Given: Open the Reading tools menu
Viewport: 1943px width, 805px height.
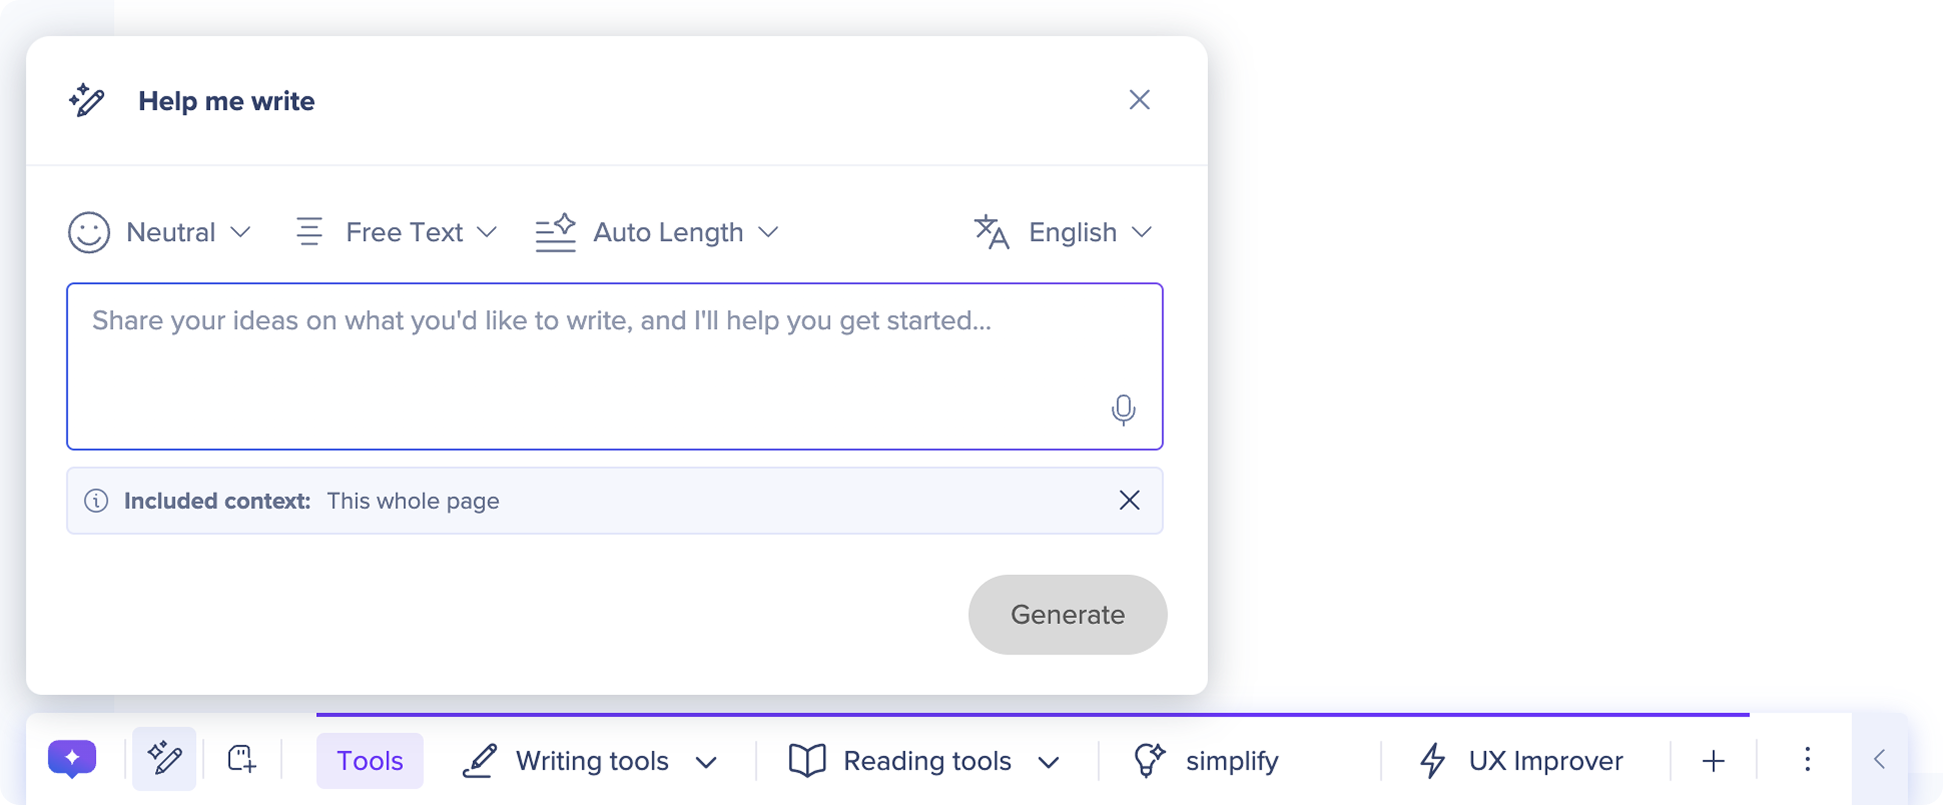Looking at the screenshot, I should coord(924,761).
